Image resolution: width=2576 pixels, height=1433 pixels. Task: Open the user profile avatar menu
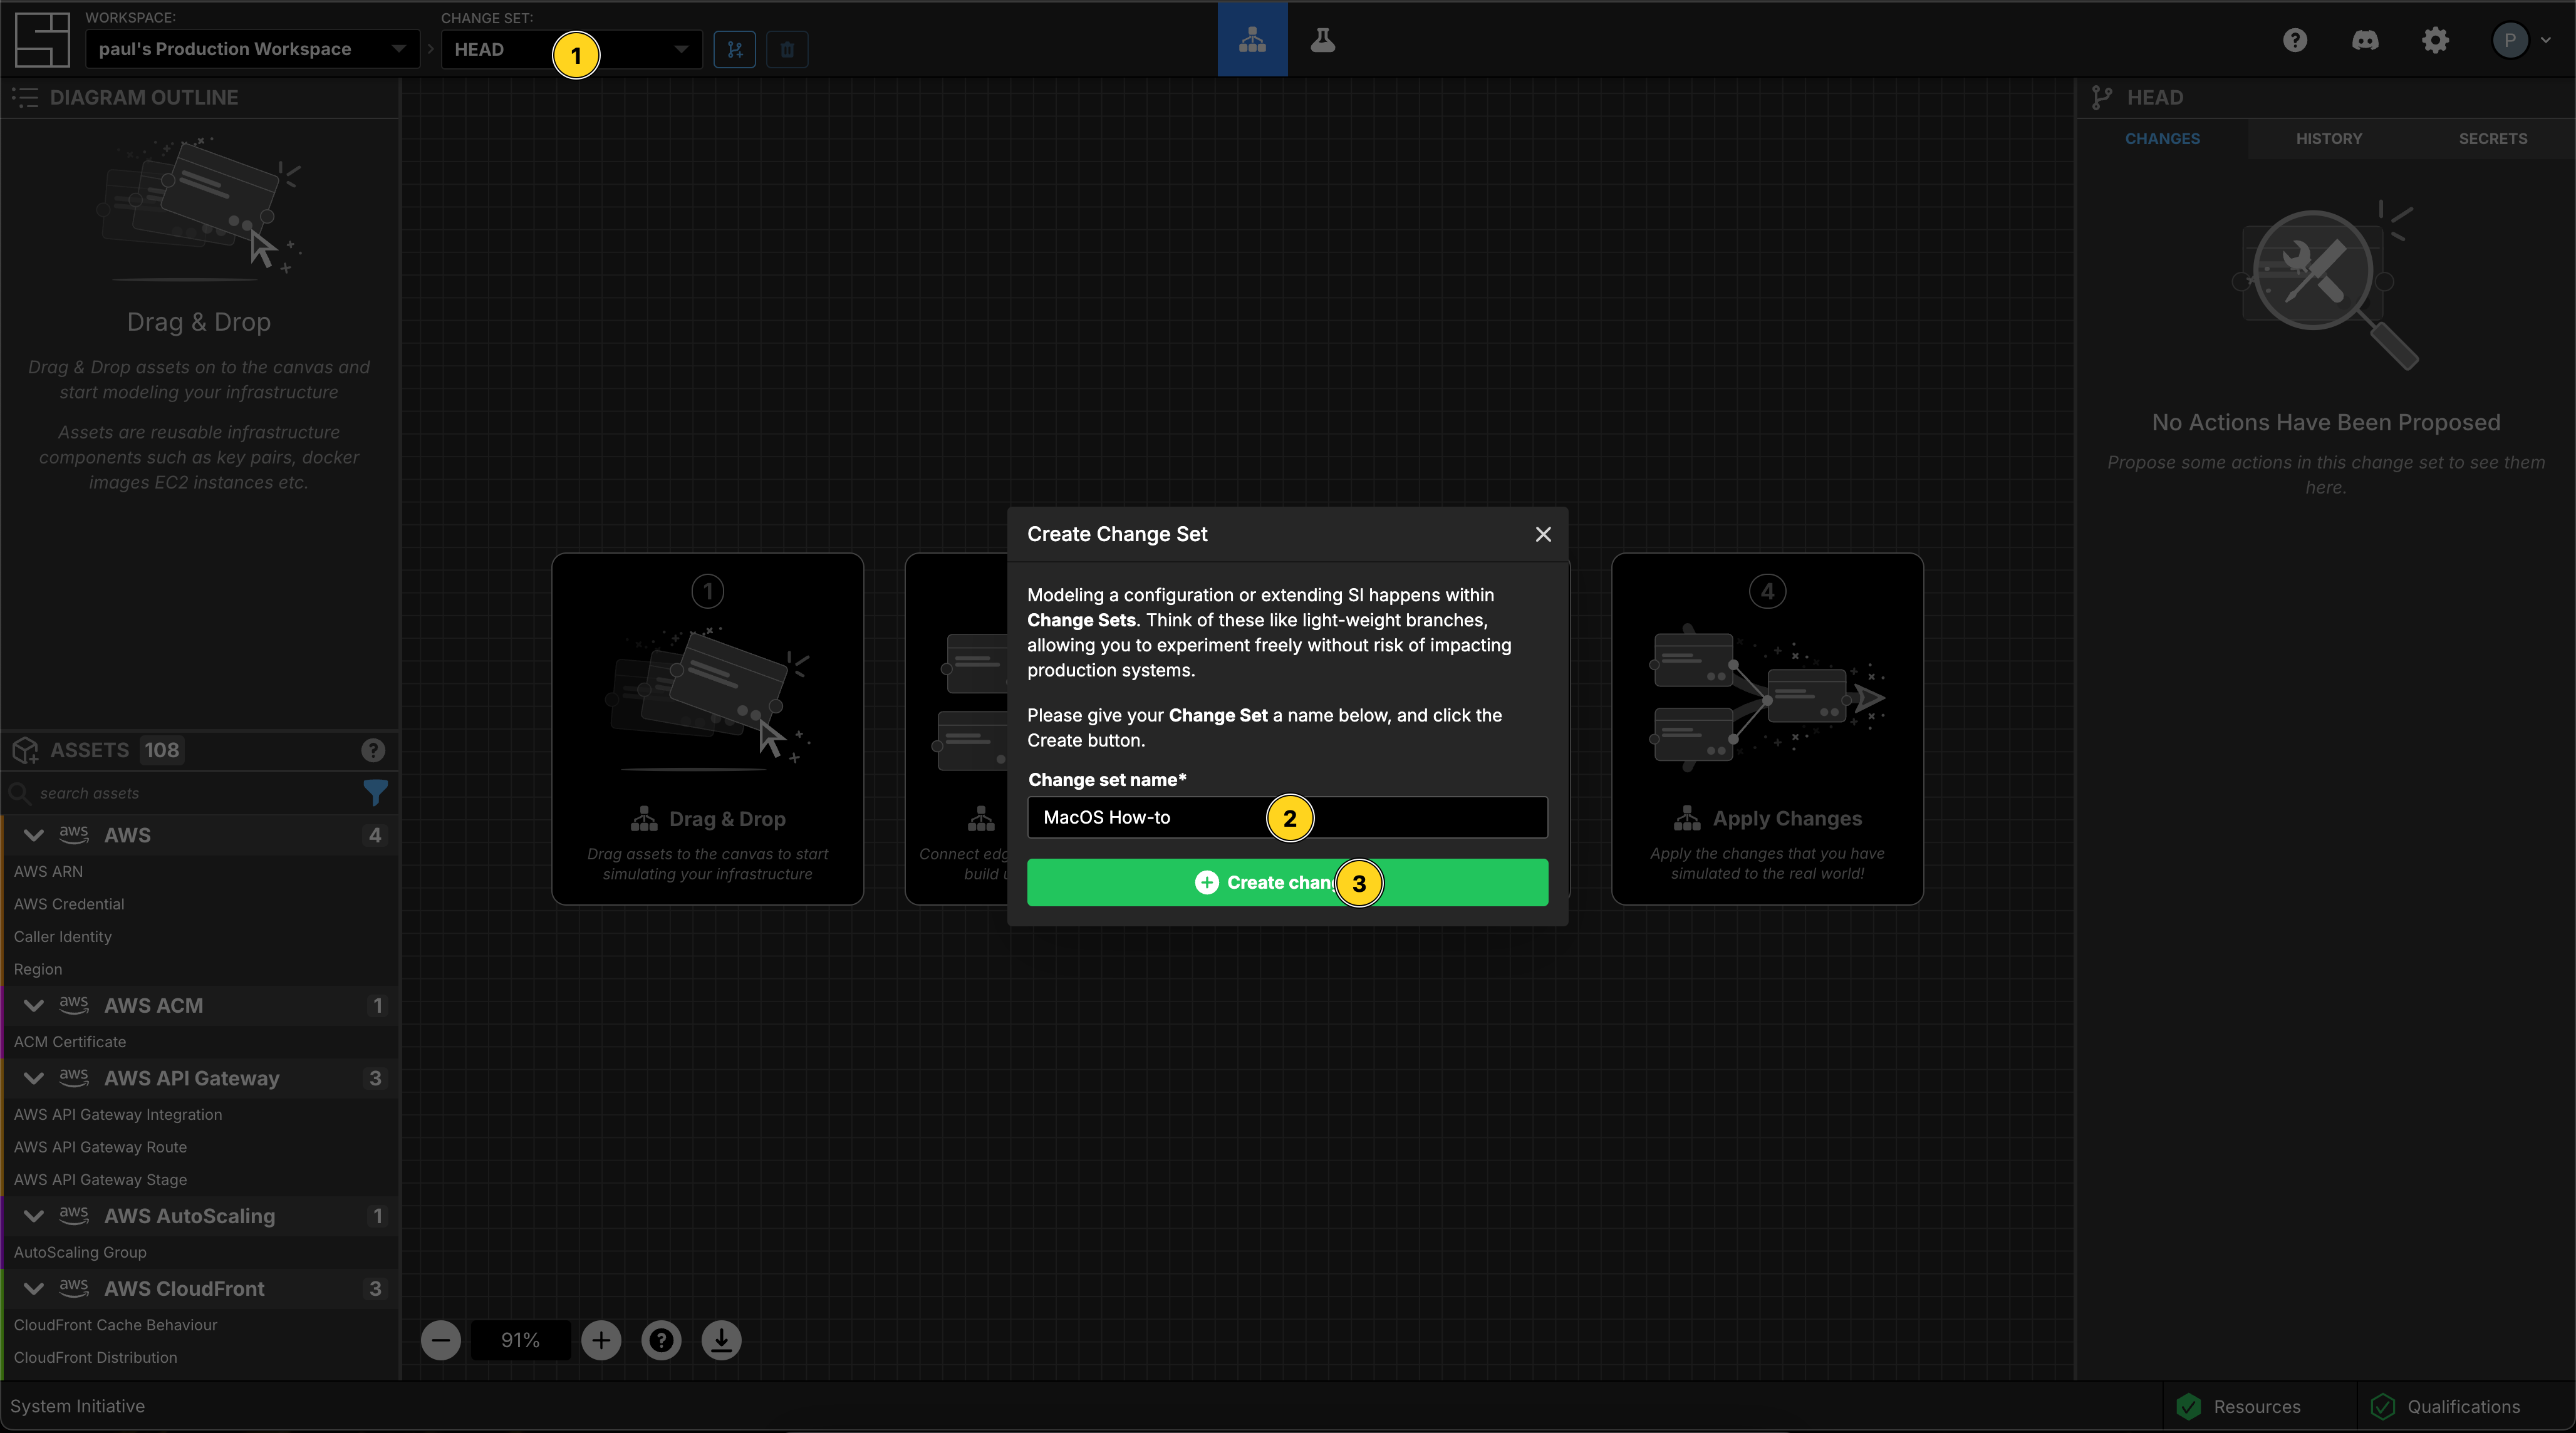(x=2510, y=40)
